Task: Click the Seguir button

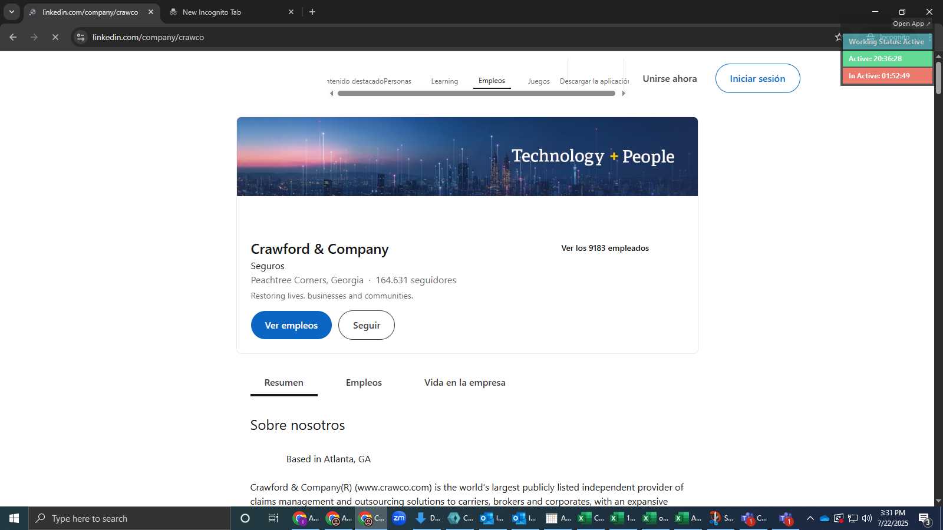Action: (x=367, y=325)
